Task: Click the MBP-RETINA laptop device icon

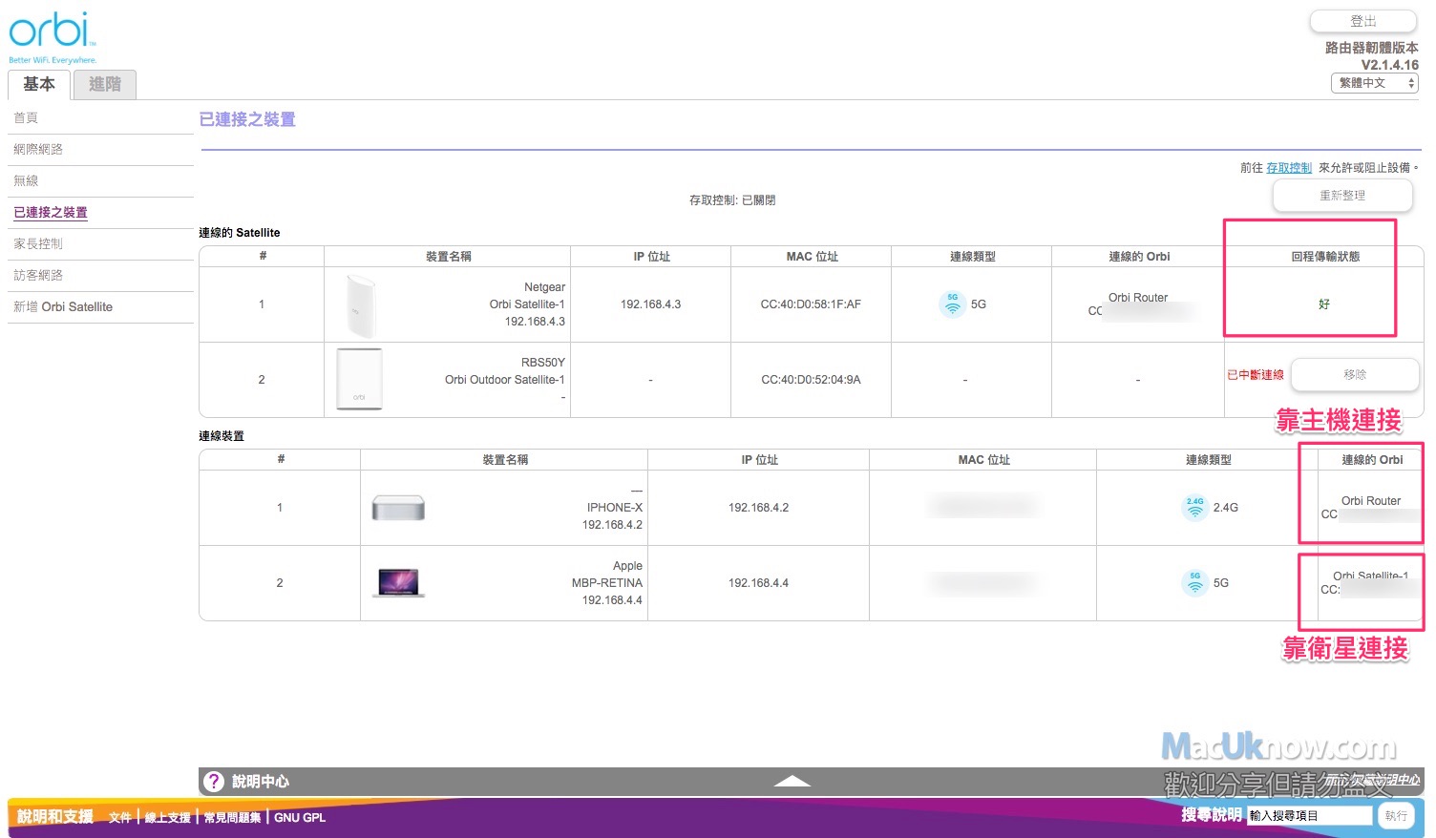Action: [399, 582]
